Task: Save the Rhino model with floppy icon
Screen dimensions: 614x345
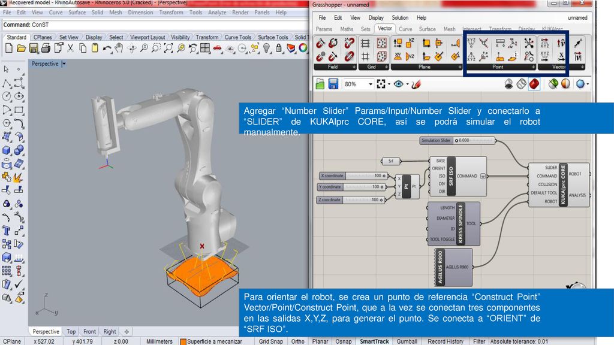Action: (34, 48)
